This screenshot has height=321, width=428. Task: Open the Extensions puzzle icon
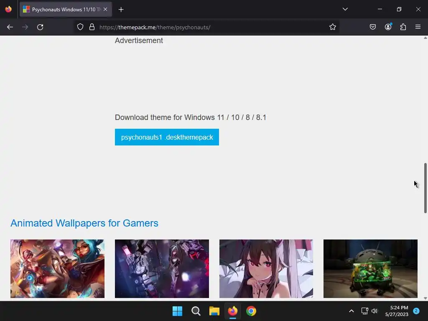point(403,27)
